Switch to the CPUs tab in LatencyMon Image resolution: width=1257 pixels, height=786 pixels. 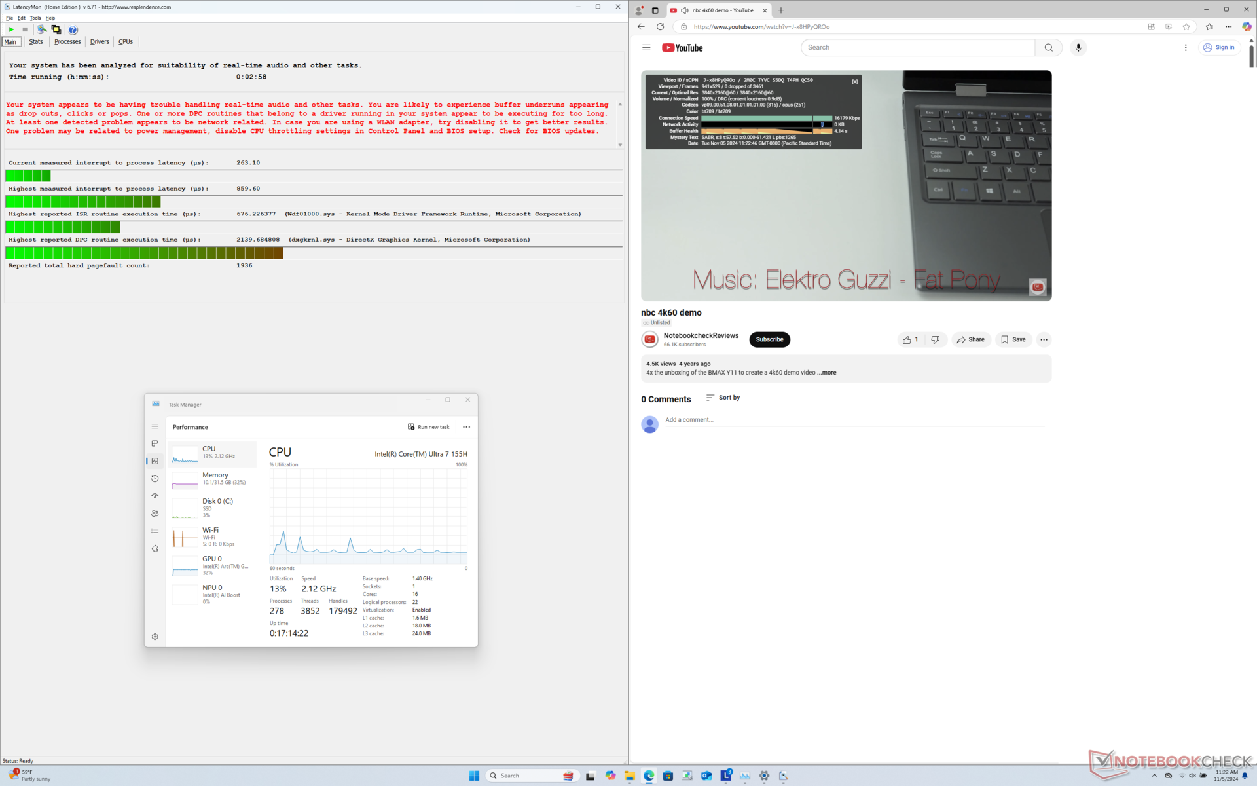click(x=126, y=41)
